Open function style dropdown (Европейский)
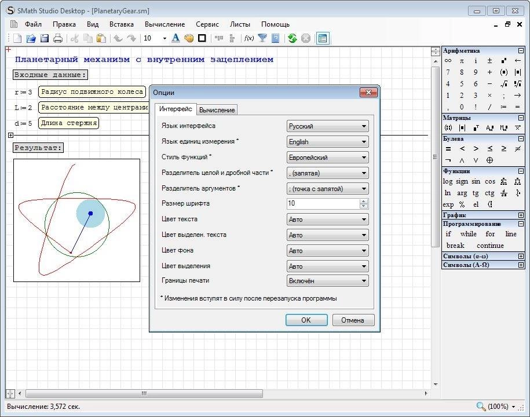 point(327,157)
